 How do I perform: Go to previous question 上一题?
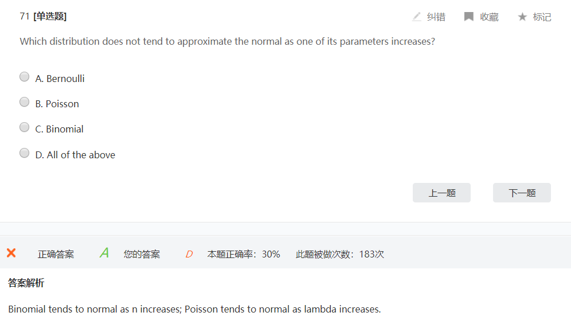(x=441, y=193)
